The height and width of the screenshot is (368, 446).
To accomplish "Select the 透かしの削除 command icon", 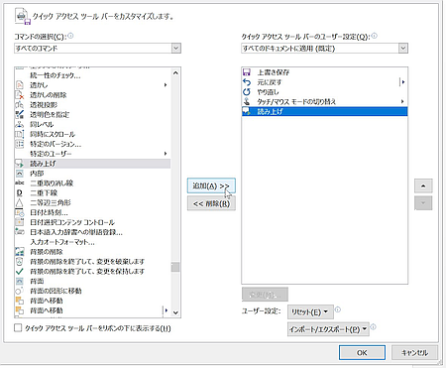I will coord(20,95).
